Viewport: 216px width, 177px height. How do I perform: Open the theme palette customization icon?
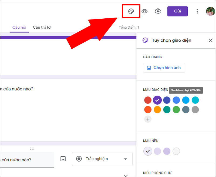131,11
